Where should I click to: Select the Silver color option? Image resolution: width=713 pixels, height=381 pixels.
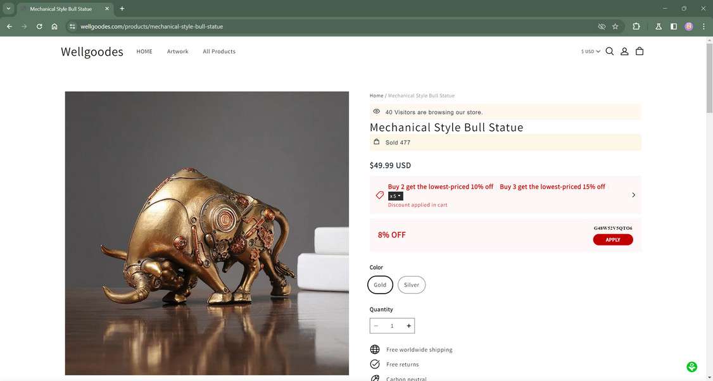click(411, 285)
